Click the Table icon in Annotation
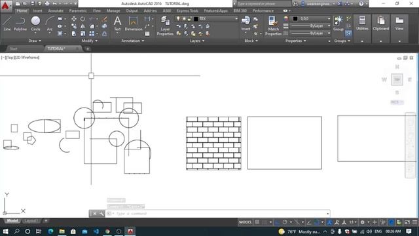419x236 pixels. coord(147,33)
